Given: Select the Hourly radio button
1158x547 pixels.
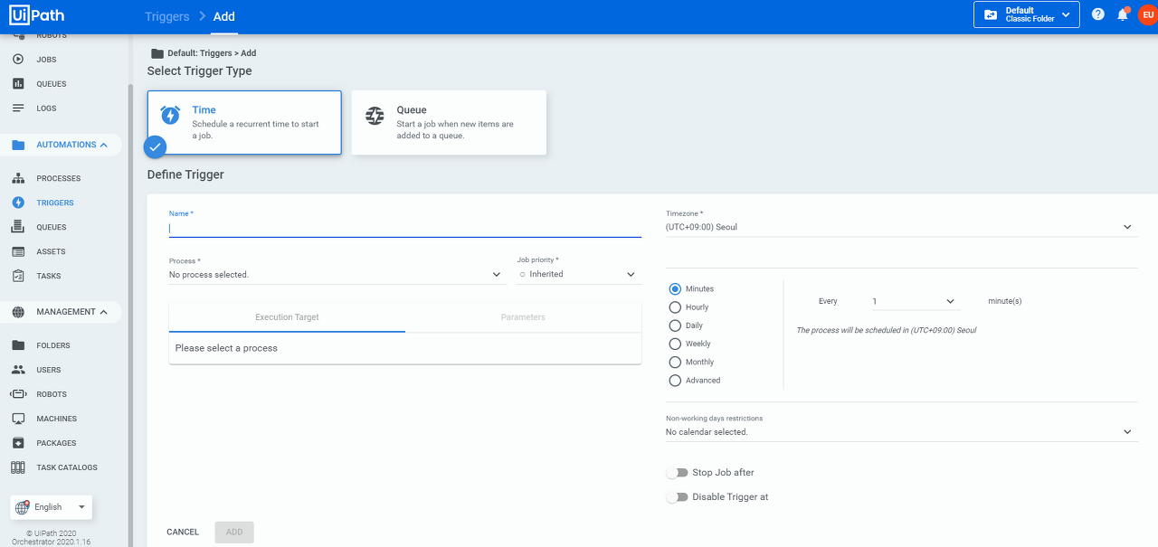Looking at the screenshot, I should 675,307.
